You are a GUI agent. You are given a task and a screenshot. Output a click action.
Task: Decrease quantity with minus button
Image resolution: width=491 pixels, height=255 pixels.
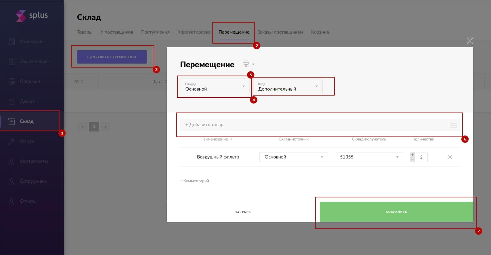pyautogui.click(x=412, y=159)
